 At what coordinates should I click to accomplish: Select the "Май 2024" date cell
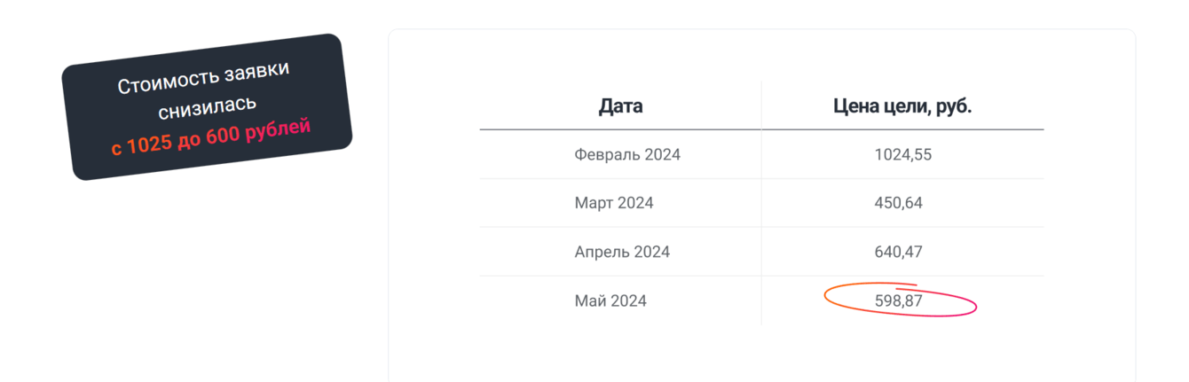pos(610,300)
